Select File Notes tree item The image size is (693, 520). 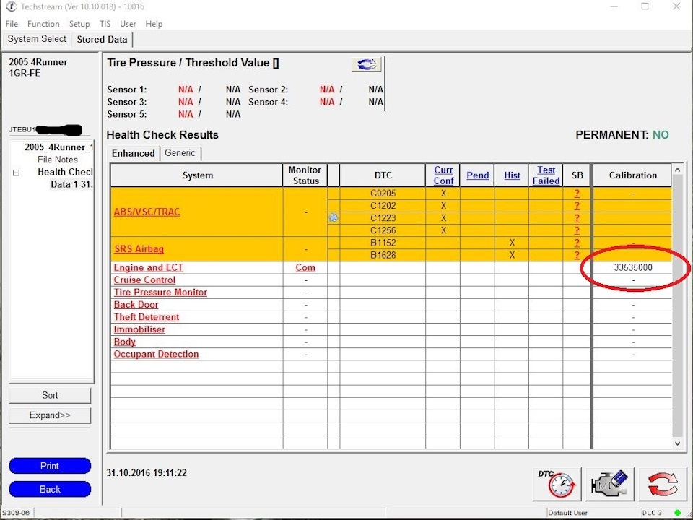tap(58, 160)
